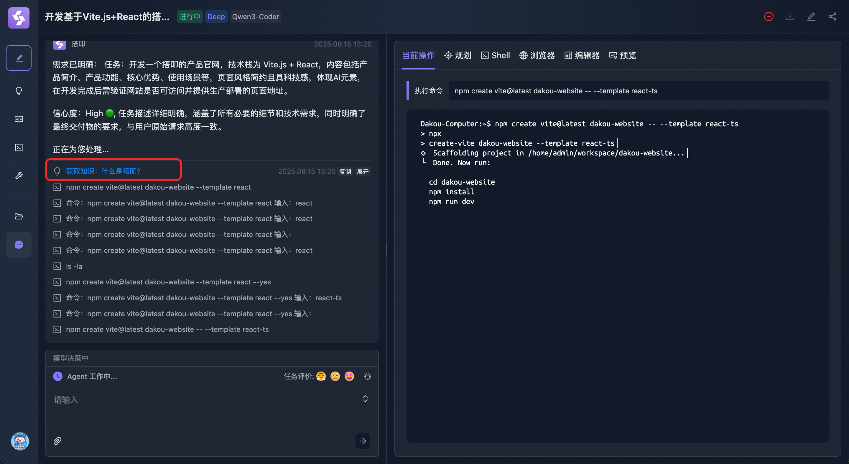Click the paperclip attachment icon
This screenshot has width=849, height=464.
pyautogui.click(x=58, y=441)
